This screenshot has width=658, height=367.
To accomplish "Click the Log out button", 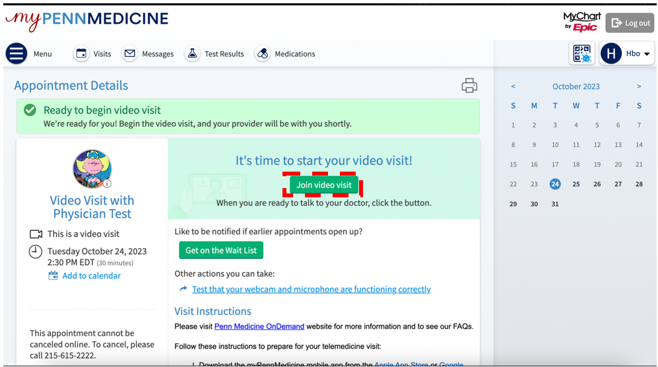I will point(630,22).
